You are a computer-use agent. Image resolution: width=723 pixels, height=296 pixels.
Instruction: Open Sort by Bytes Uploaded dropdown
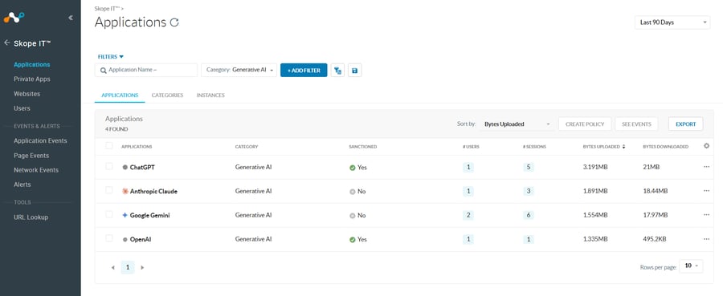click(x=517, y=124)
